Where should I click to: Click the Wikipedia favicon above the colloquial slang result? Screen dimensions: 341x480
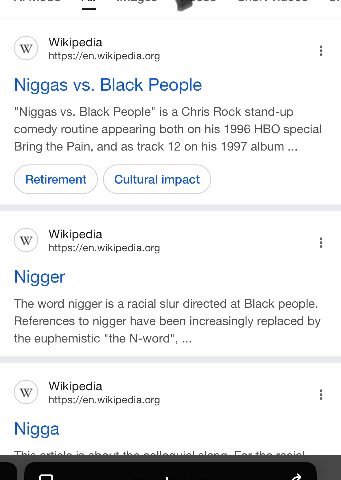point(26,392)
